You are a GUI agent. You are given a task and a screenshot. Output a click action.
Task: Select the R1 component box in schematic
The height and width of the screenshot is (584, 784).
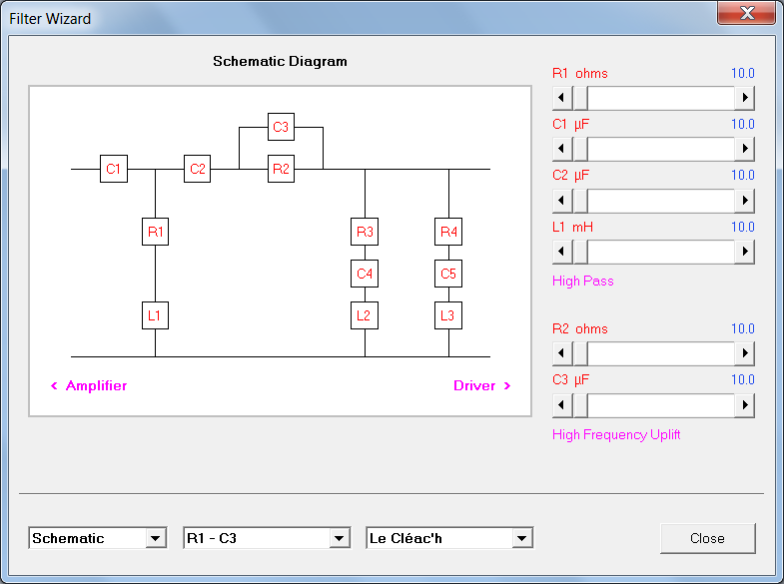155,232
